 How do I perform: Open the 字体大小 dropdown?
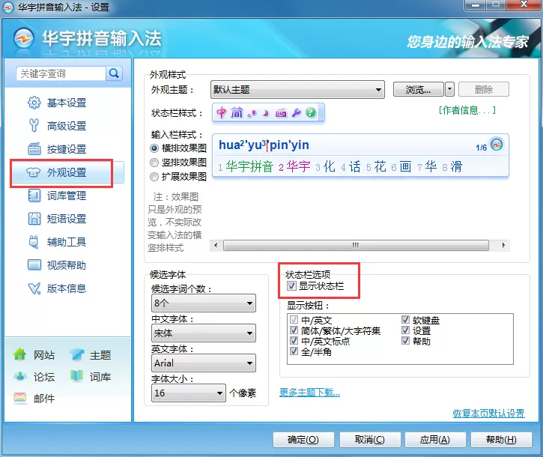pyautogui.click(x=189, y=393)
